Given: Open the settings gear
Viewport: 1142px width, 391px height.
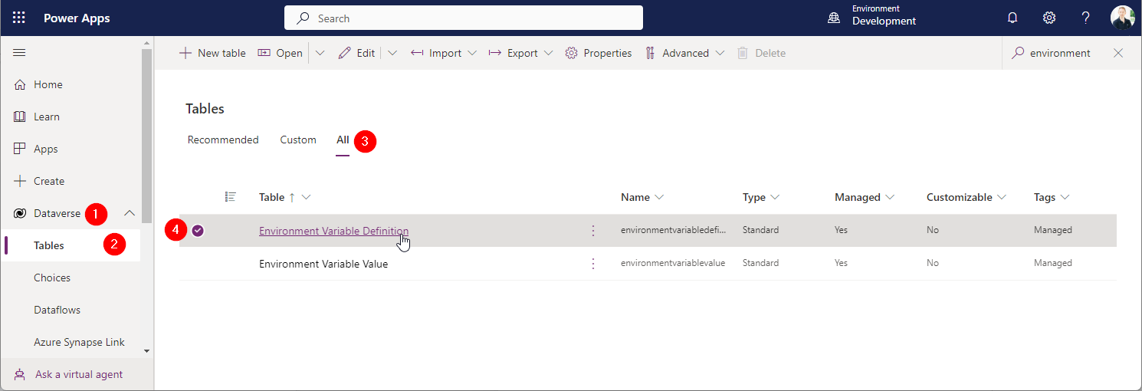Looking at the screenshot, I should 1049,18.
